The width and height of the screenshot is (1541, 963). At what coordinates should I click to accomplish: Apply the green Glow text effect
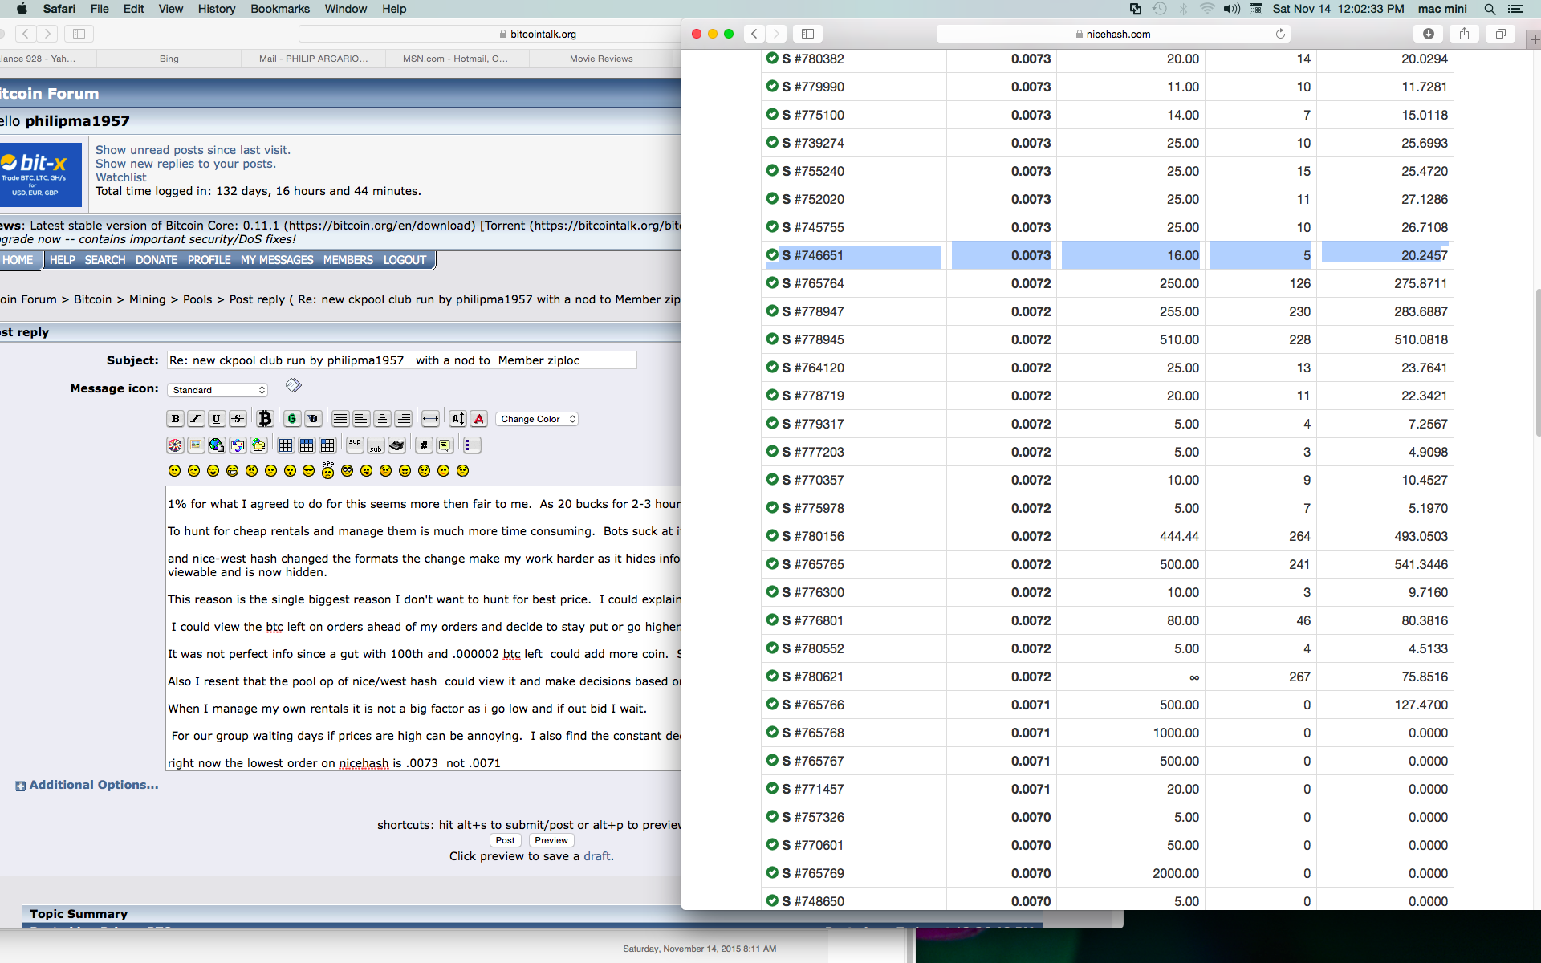click(292, 419)
